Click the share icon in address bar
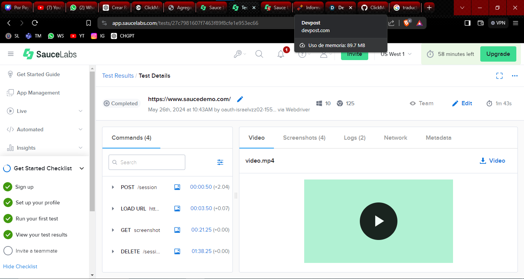The width and height of the screenshot is (524, 279). point(391,23)
